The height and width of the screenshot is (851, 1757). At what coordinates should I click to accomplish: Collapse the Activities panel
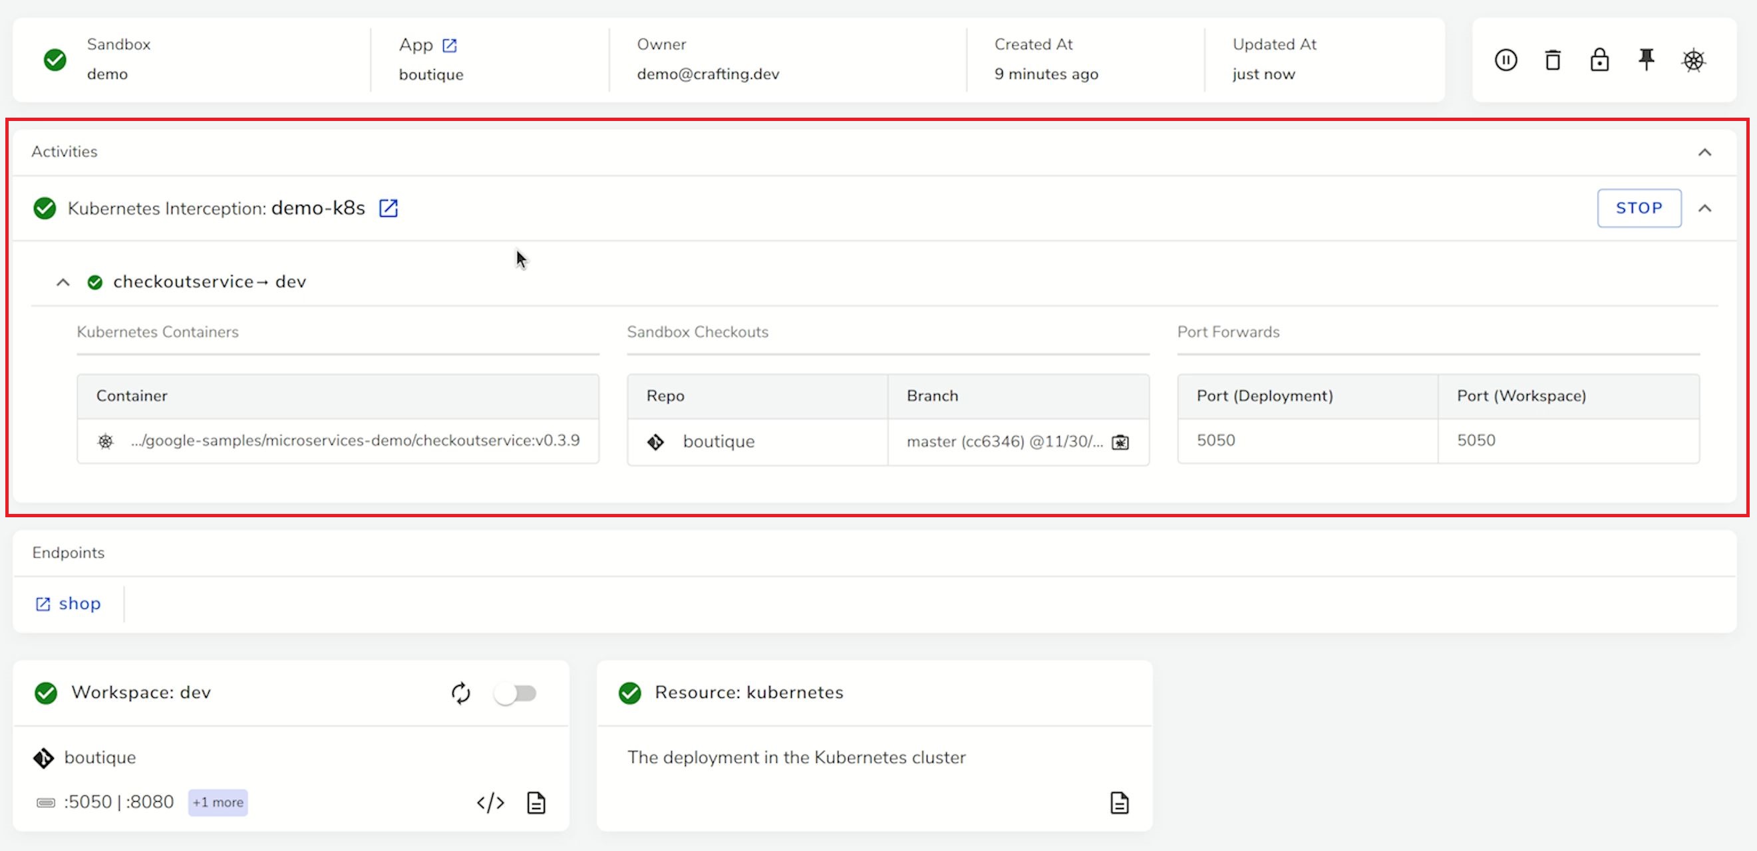click(x=1704, y=152)
